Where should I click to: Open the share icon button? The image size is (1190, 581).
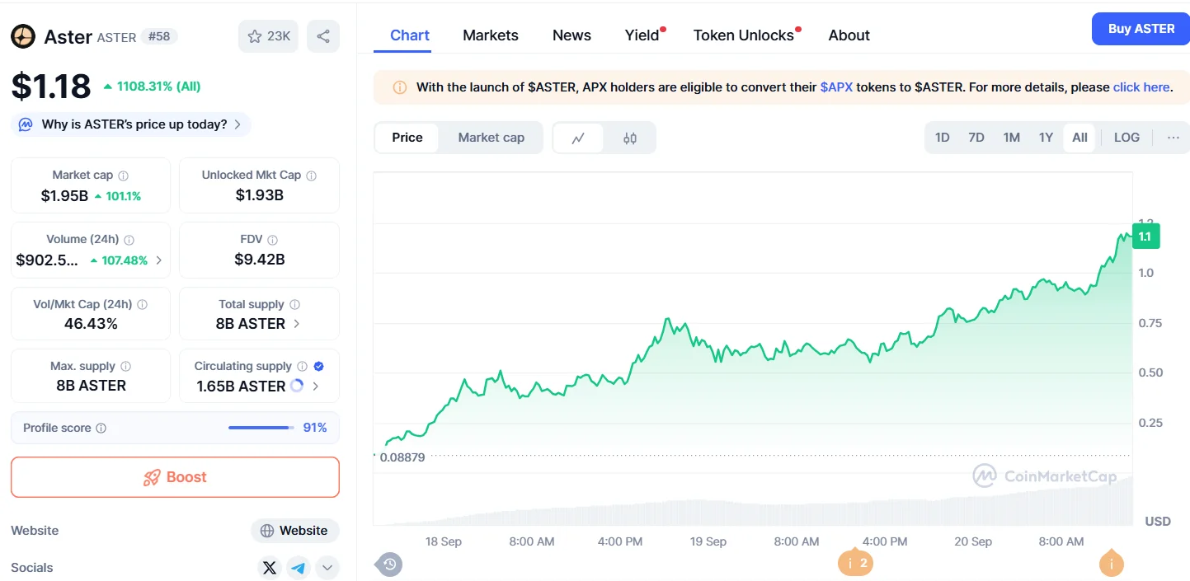(x=323, y=36)
